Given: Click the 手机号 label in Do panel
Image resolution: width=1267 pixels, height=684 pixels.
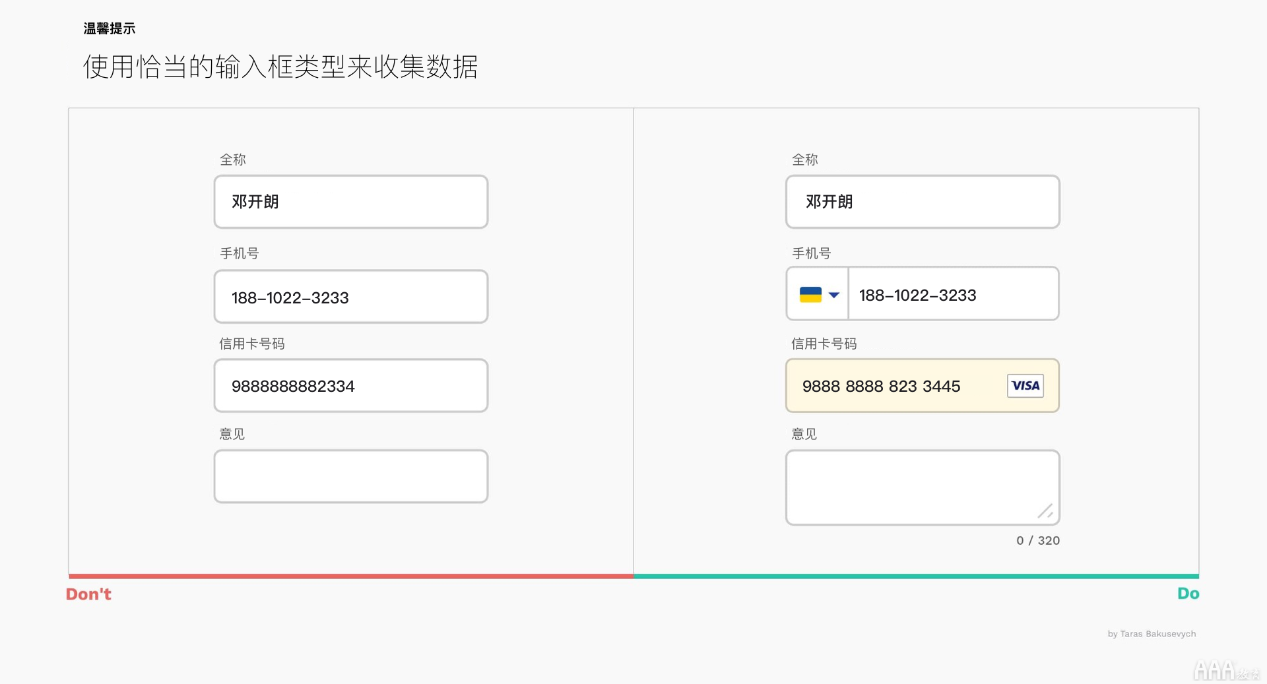Looking at the screenshot, I should click(812, 253).
